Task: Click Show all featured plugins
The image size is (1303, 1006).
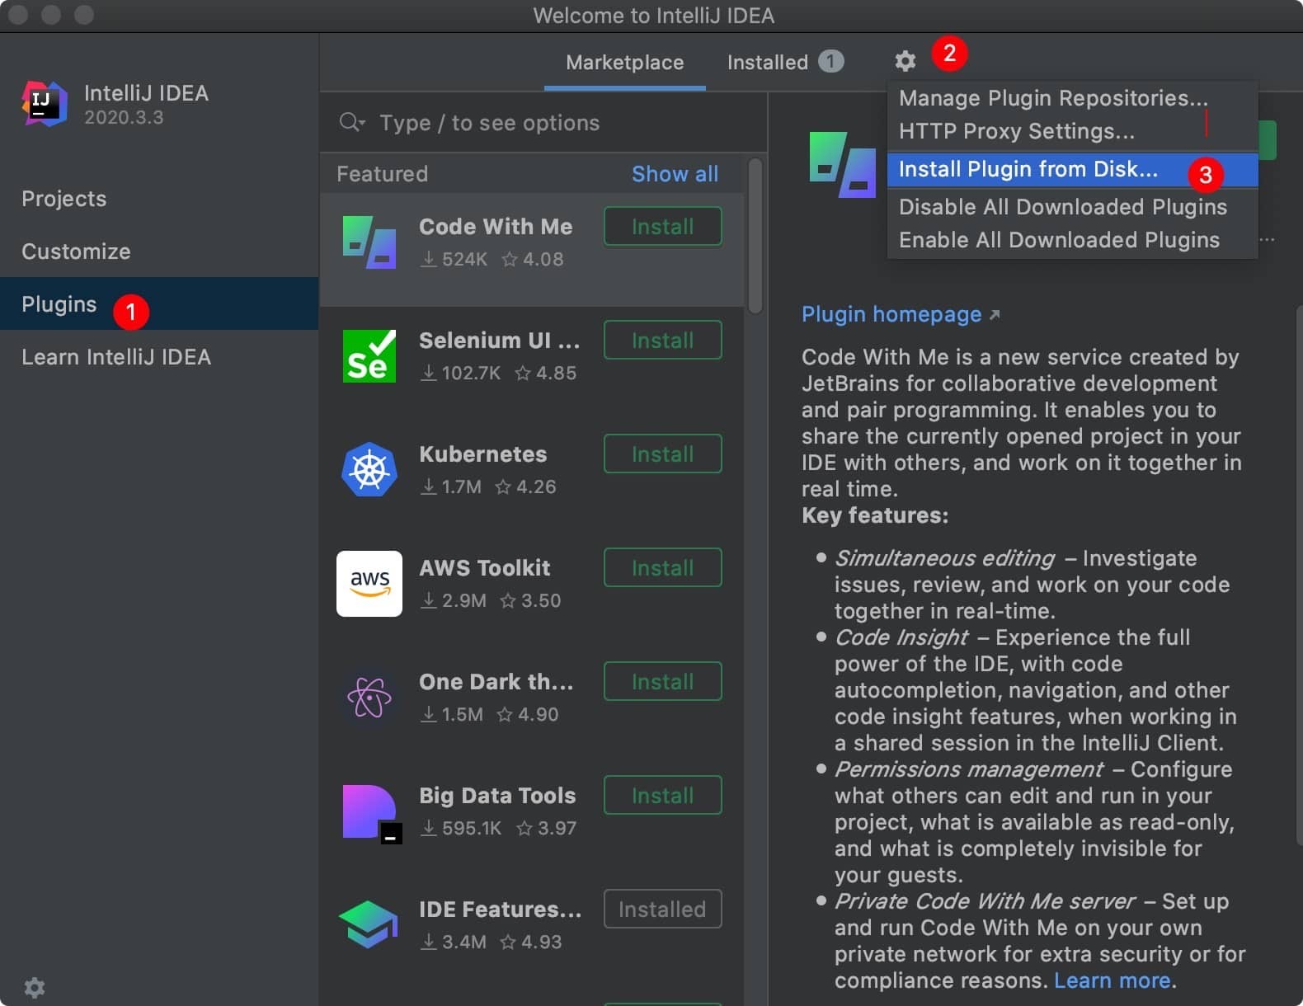Action: point(675,174)
